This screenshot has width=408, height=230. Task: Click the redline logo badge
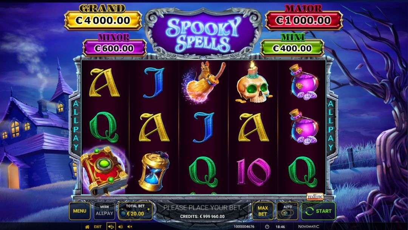(x=315, y=196)
